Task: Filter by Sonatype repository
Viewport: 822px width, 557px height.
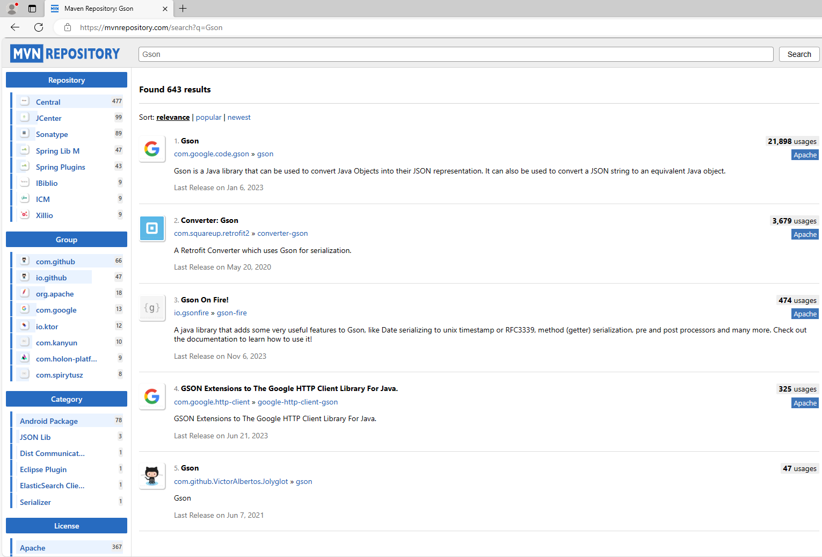Action: tap(52, 134)
